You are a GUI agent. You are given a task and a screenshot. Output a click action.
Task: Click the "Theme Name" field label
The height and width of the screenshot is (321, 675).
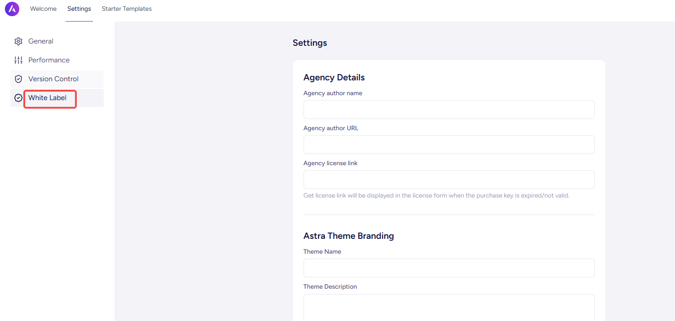[322, 252]
